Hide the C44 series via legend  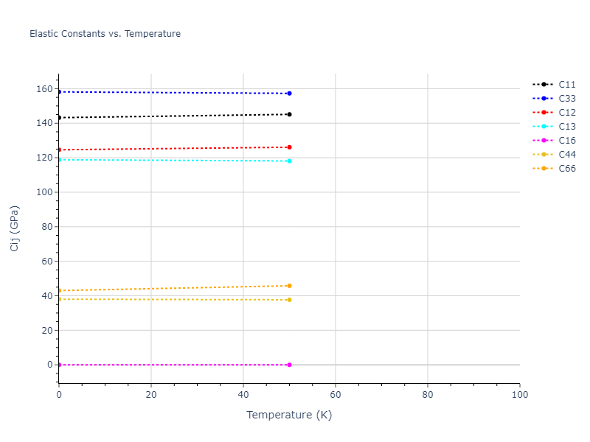(x=566, y=155)
